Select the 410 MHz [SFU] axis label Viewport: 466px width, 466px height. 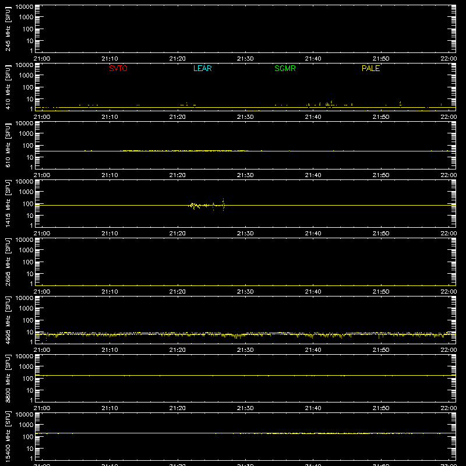[x=8, y=87]
